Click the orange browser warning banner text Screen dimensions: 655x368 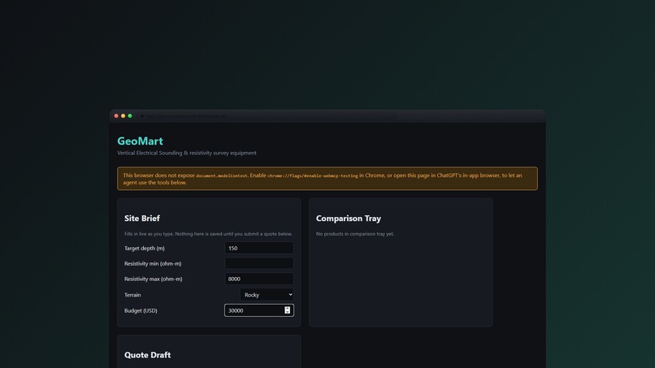(x=323, y=179)
